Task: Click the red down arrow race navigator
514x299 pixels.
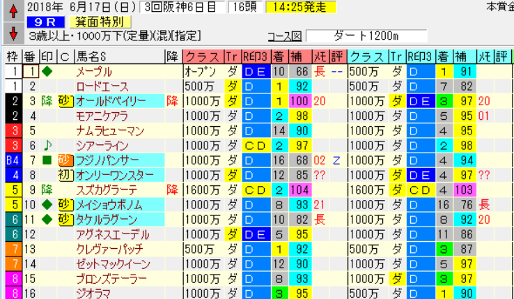Action: (x=13, y=33)
